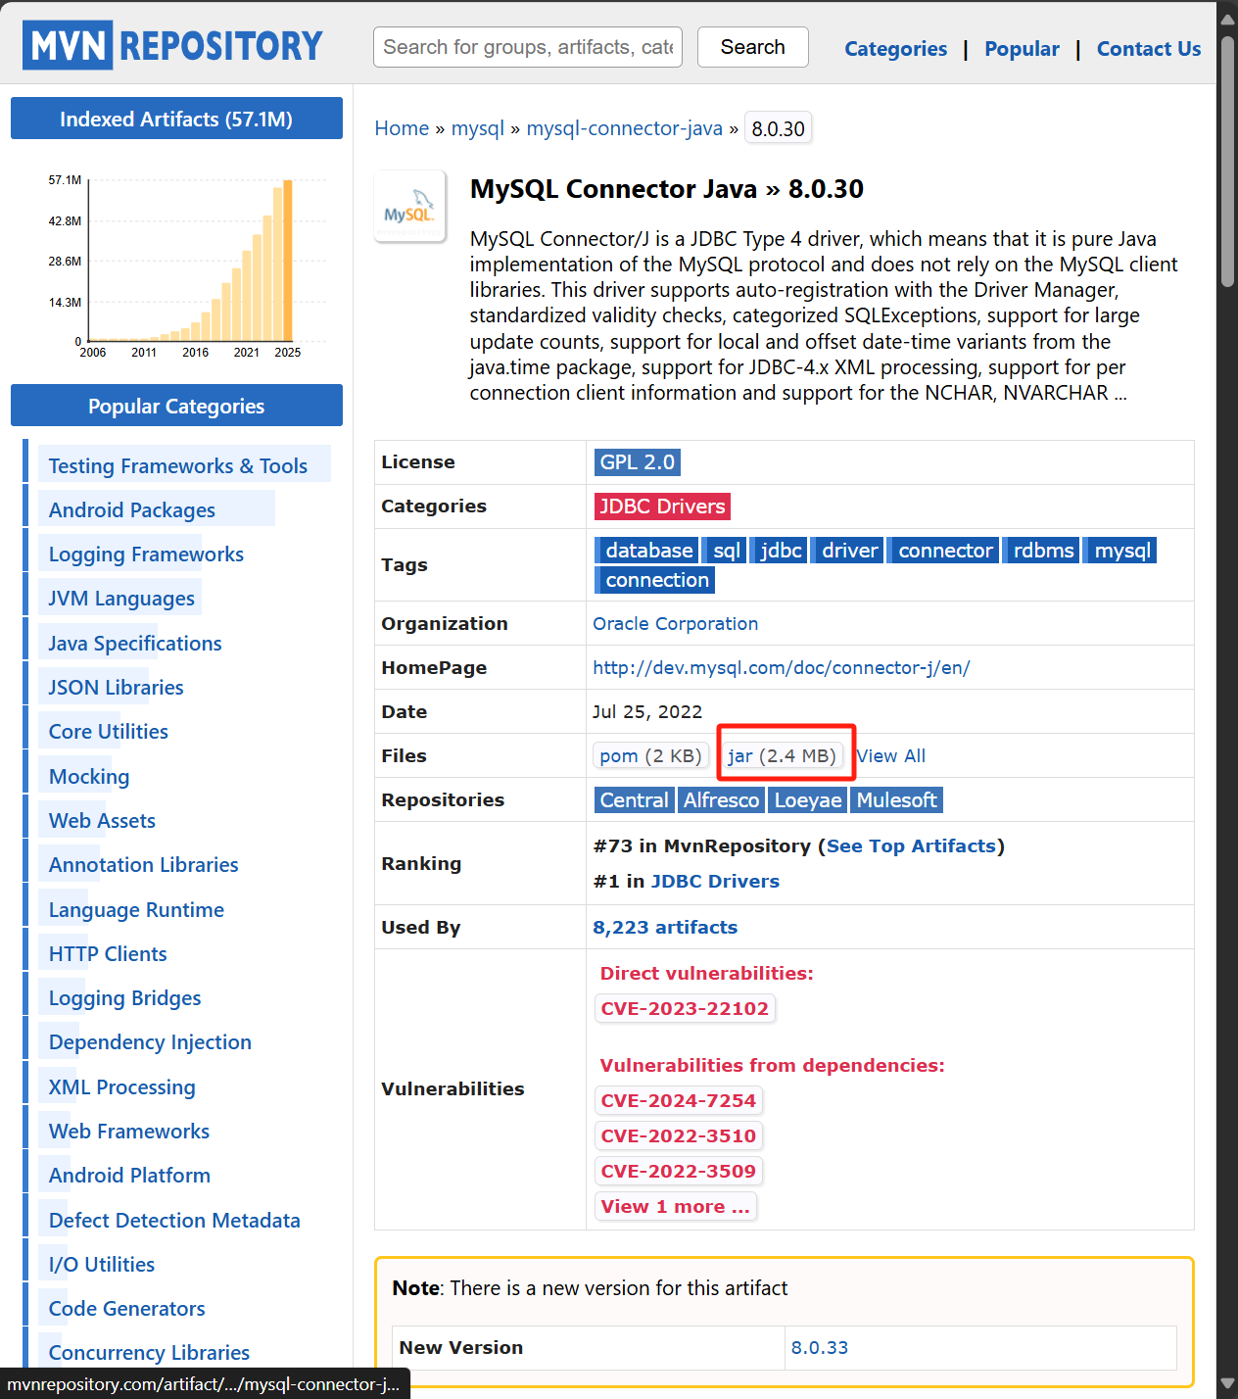Click the 8.0.30 version breadcrumb badge
The height and width of the screenshot is (1399, 1238).
click(x=778, y=128)
